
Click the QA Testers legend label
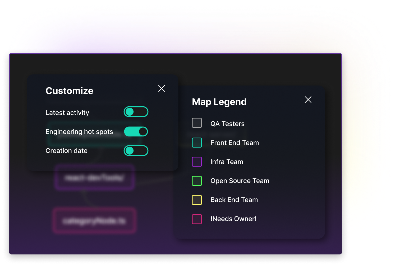click(x=227, y=123)
